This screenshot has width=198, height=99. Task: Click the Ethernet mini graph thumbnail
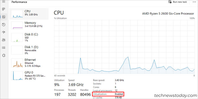pos(17,63)
